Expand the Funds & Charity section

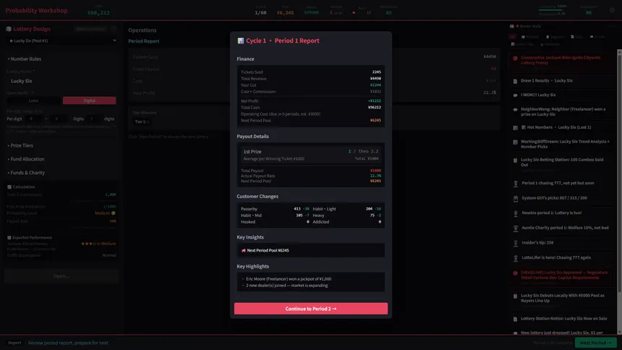(x=27, y=173)
